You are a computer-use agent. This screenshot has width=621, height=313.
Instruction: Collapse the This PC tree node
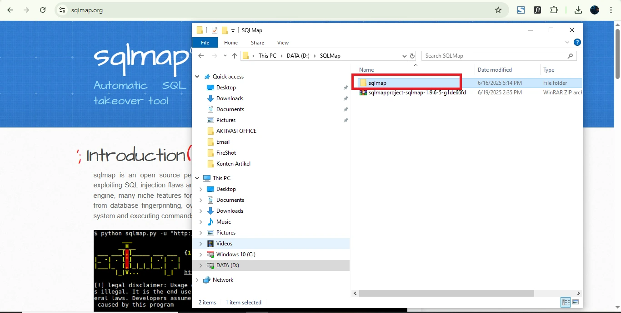coord(197,178)
